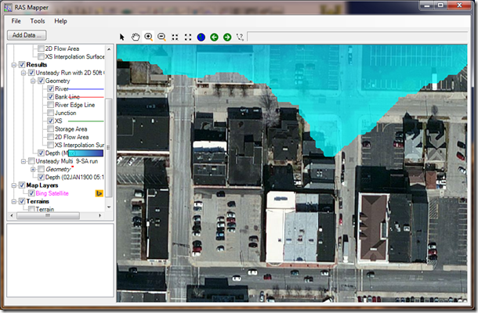
Task: Go to previous view with green back arrow
Action: click(x=214, y=37)
